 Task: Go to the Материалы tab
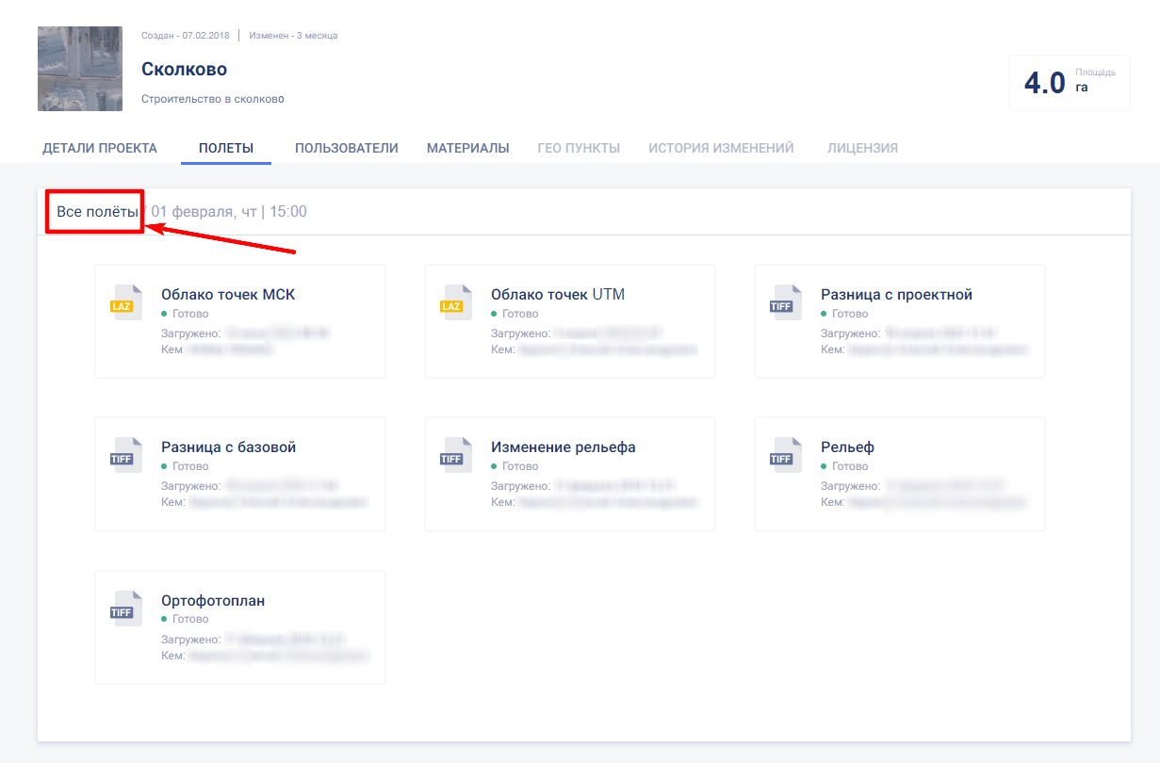coord(468,148)
